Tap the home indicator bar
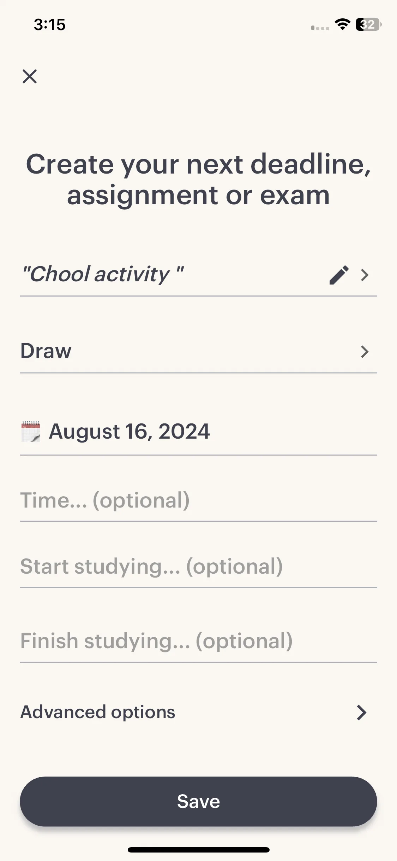 tap(198, 850)
